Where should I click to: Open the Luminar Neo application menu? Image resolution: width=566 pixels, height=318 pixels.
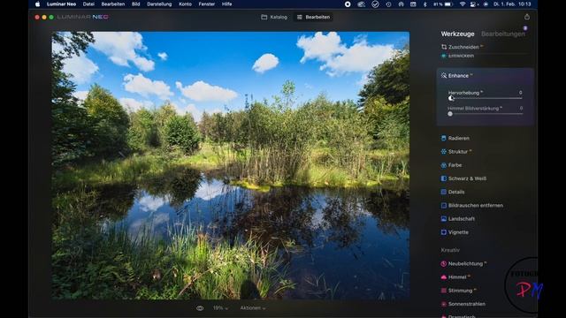tap(61, 4)
